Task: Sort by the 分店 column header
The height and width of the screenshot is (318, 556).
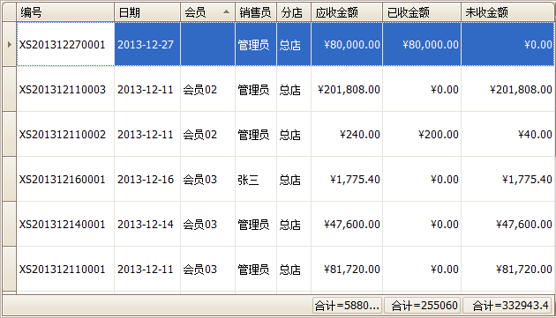Action: tap(294, 12)
